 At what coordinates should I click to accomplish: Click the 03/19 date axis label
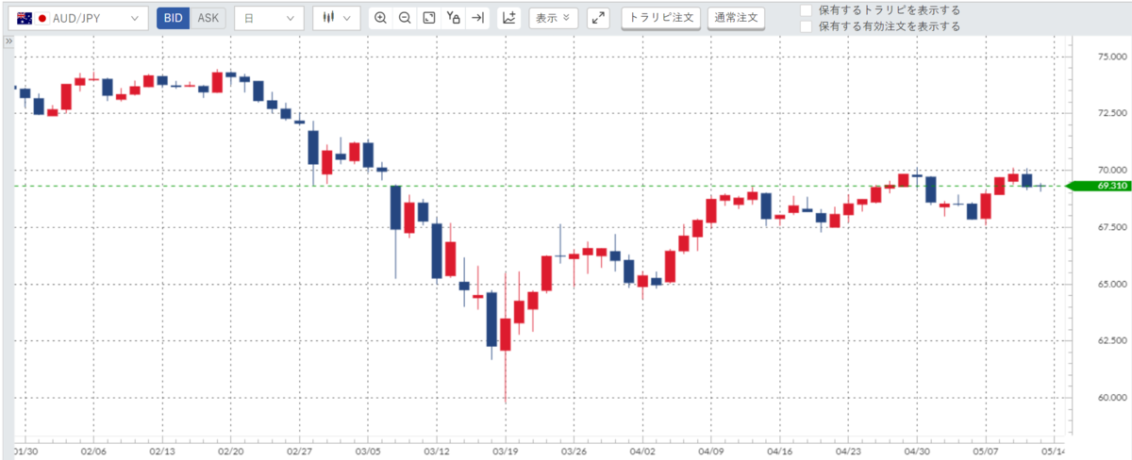tap(506, 452)
